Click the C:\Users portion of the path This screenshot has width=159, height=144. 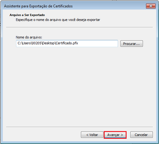[x=24, y=43]
